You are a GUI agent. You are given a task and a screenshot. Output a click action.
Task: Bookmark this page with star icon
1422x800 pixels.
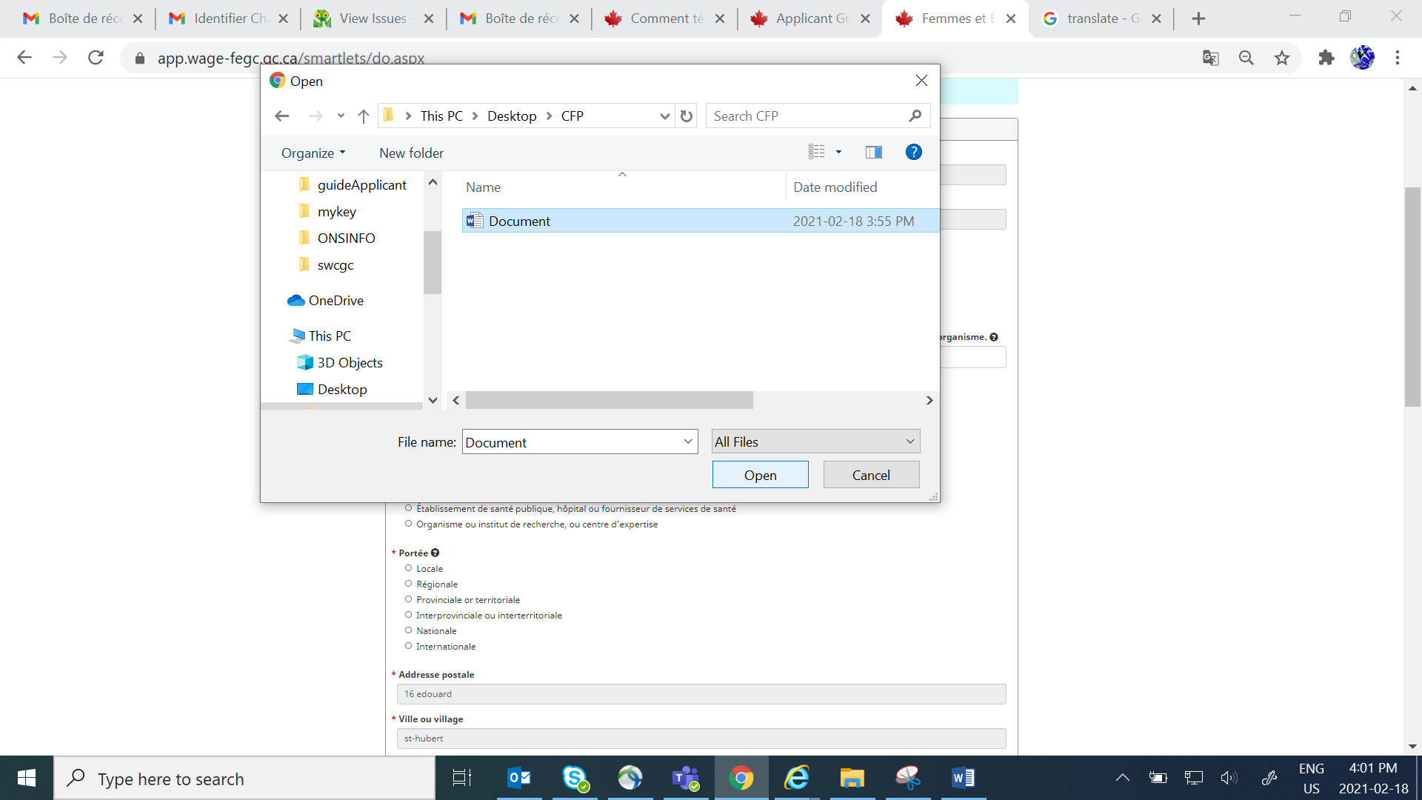(x=1282, y=58)
